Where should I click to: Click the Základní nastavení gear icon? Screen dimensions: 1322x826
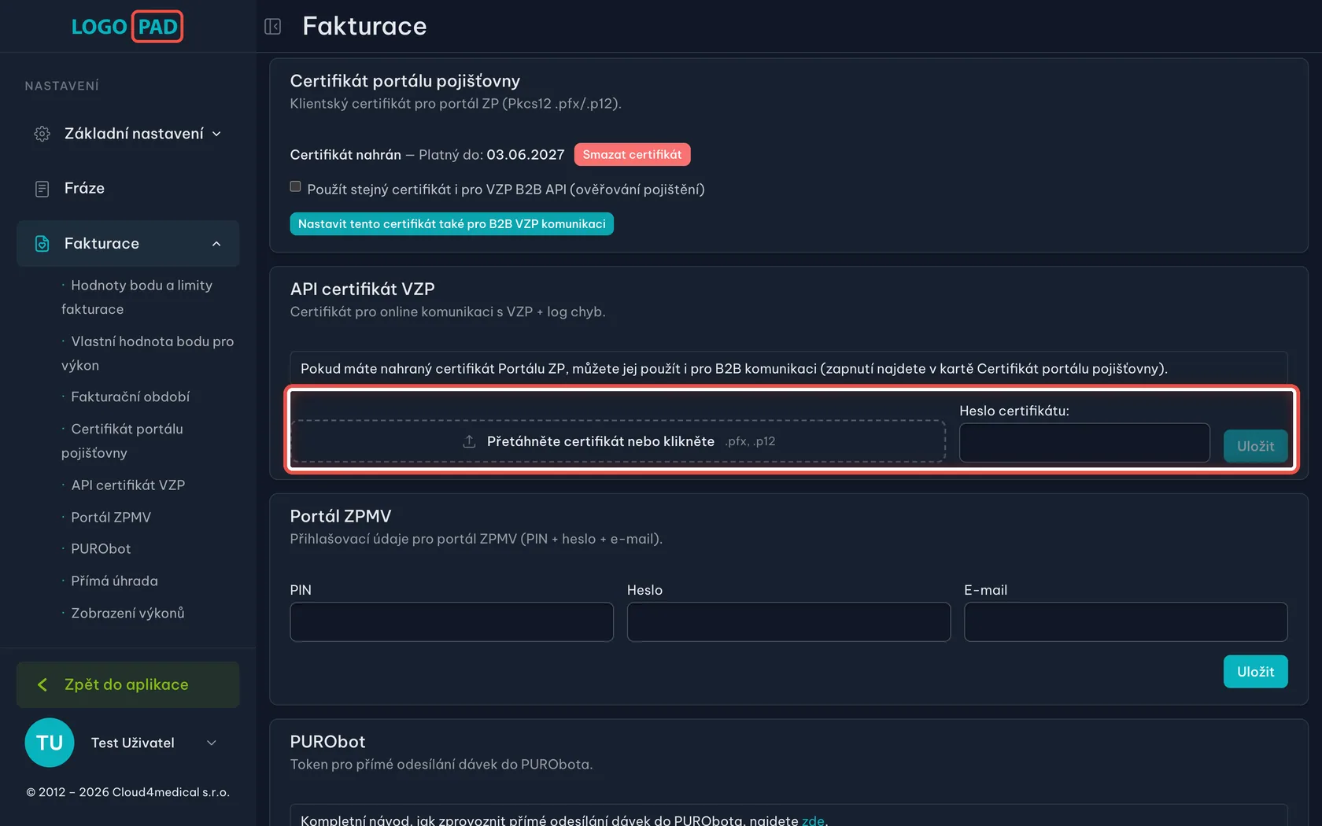click(42, 134)
